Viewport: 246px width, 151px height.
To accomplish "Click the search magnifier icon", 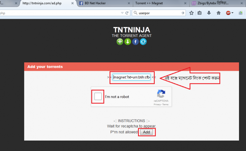I will (x=135, y=13).
